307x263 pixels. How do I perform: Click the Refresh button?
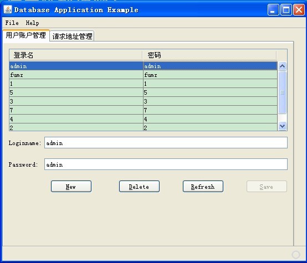[x=203, y=187]
